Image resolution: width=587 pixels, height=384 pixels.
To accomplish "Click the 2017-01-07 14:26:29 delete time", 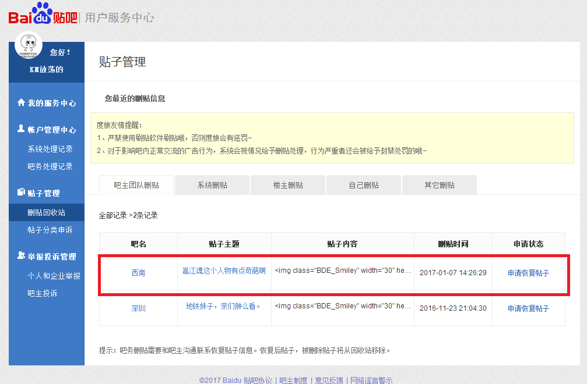I will [x=453, y=273].
